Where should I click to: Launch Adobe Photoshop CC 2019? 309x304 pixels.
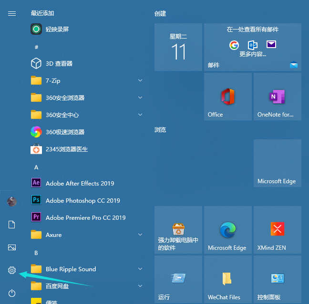tap(82, 200)
